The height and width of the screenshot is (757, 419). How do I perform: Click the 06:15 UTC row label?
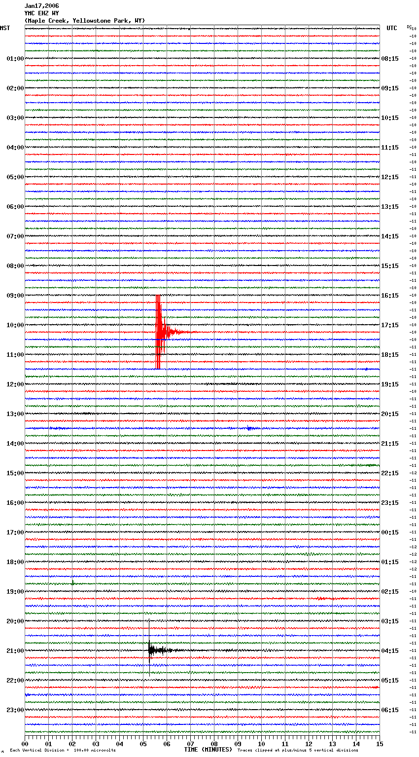tap(390, 710)
